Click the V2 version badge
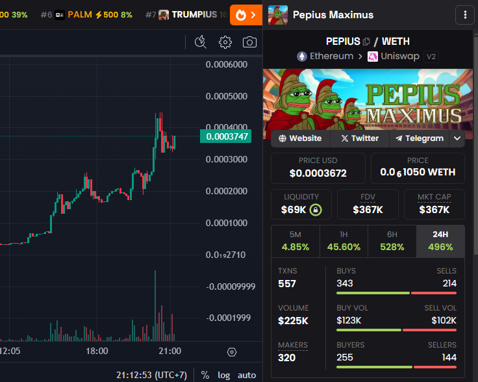The height and width of the screenshot is (382, 478). click(x=431, y=57)
